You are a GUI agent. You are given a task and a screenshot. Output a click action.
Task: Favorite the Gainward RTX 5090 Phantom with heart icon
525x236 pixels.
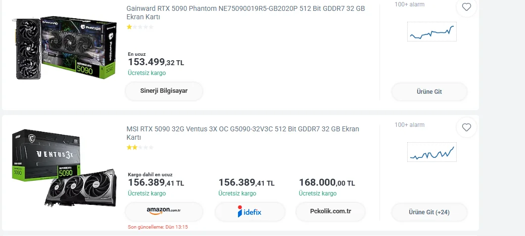point(466,7)
